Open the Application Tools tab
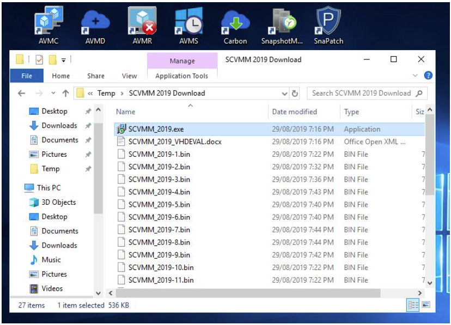Viewport: 451px width, 325px height. tap(182, 76)
